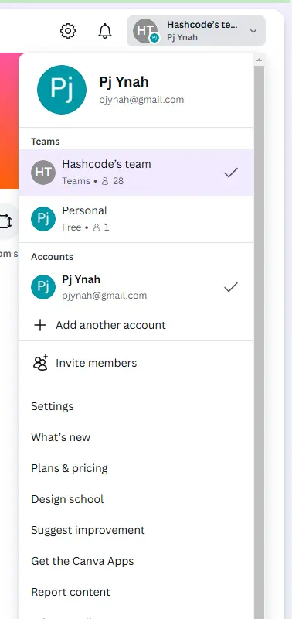This screenshot has height=619, width=292.
Task: Open Settings from the menu
Action: 52,406
